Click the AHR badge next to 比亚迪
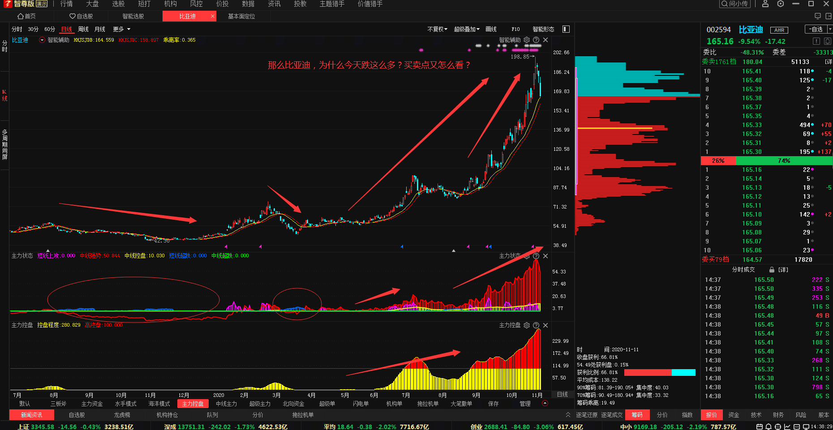833x430 pixels. coord(779,30)
